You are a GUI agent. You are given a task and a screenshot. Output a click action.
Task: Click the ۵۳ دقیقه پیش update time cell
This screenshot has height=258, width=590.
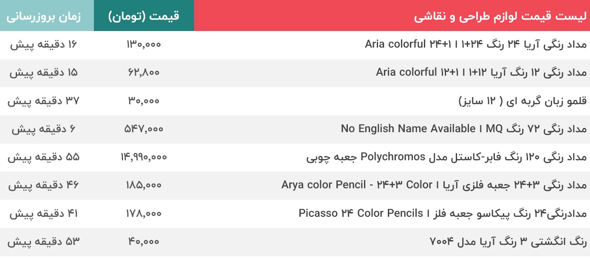click(44, 241)
